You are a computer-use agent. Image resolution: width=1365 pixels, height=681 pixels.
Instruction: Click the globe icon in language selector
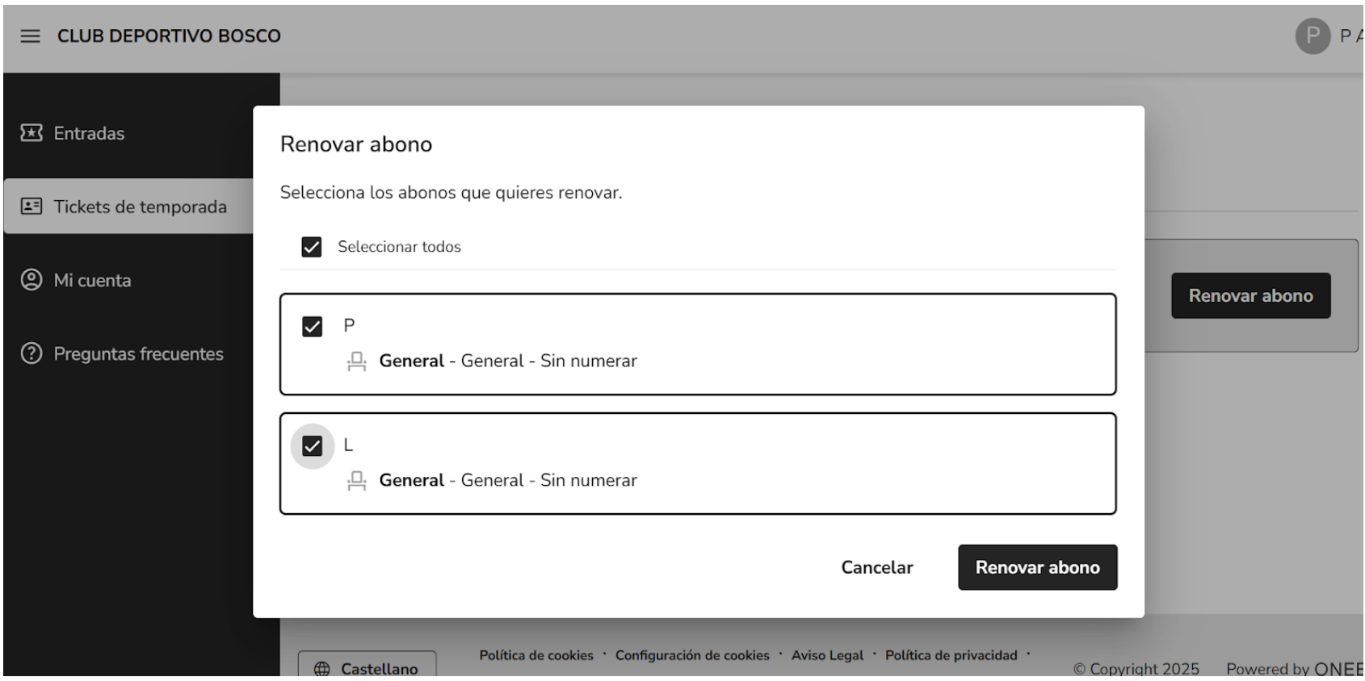322,669
